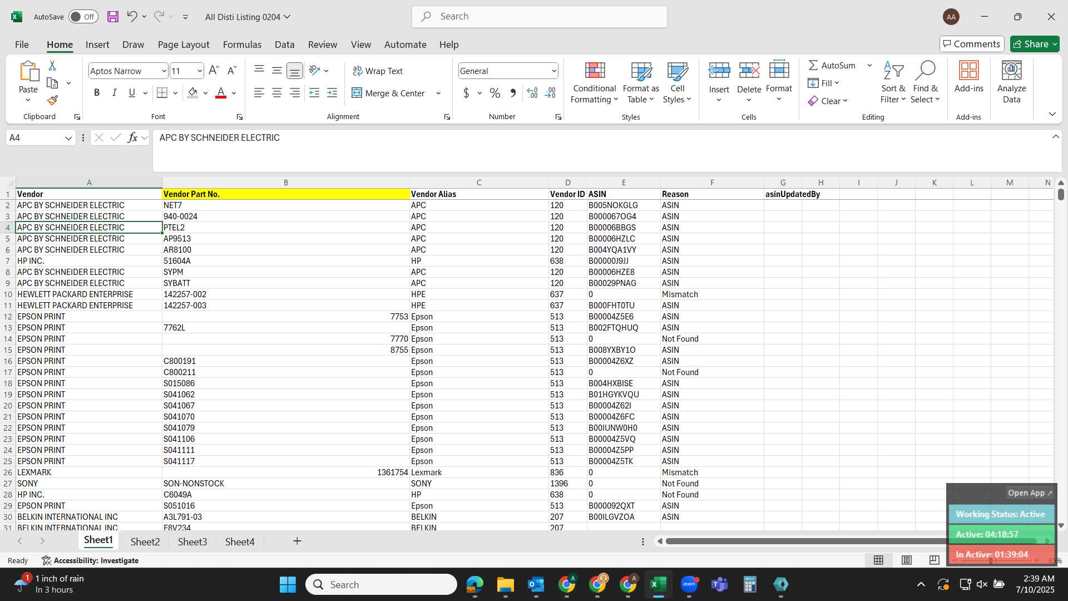Viewport: 1068px width, 601px height.
Task: Toggle Align Left horizontal alignment
Action: 259,93
